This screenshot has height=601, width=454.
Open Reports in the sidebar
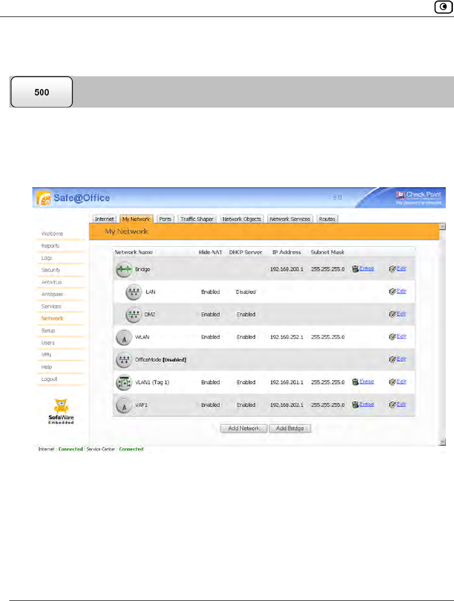click(50, 246)
